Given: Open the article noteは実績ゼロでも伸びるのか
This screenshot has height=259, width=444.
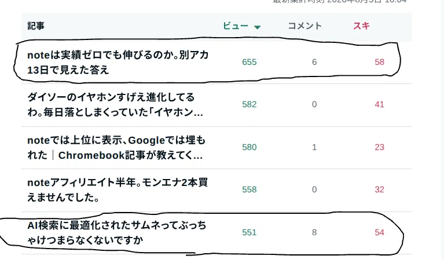Looking at the screenshot, I should coord(118,63).
